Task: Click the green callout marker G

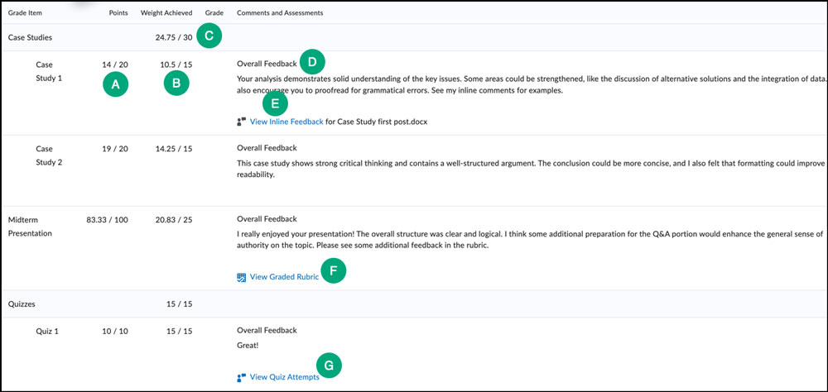Action: tap(329, 364)
